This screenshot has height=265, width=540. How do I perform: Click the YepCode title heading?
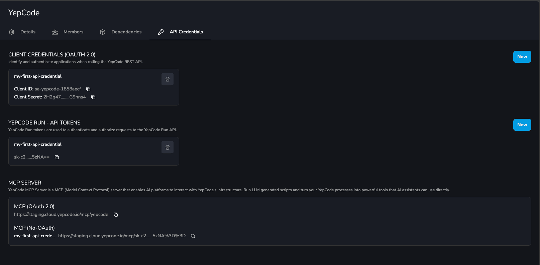pos(24,13)
